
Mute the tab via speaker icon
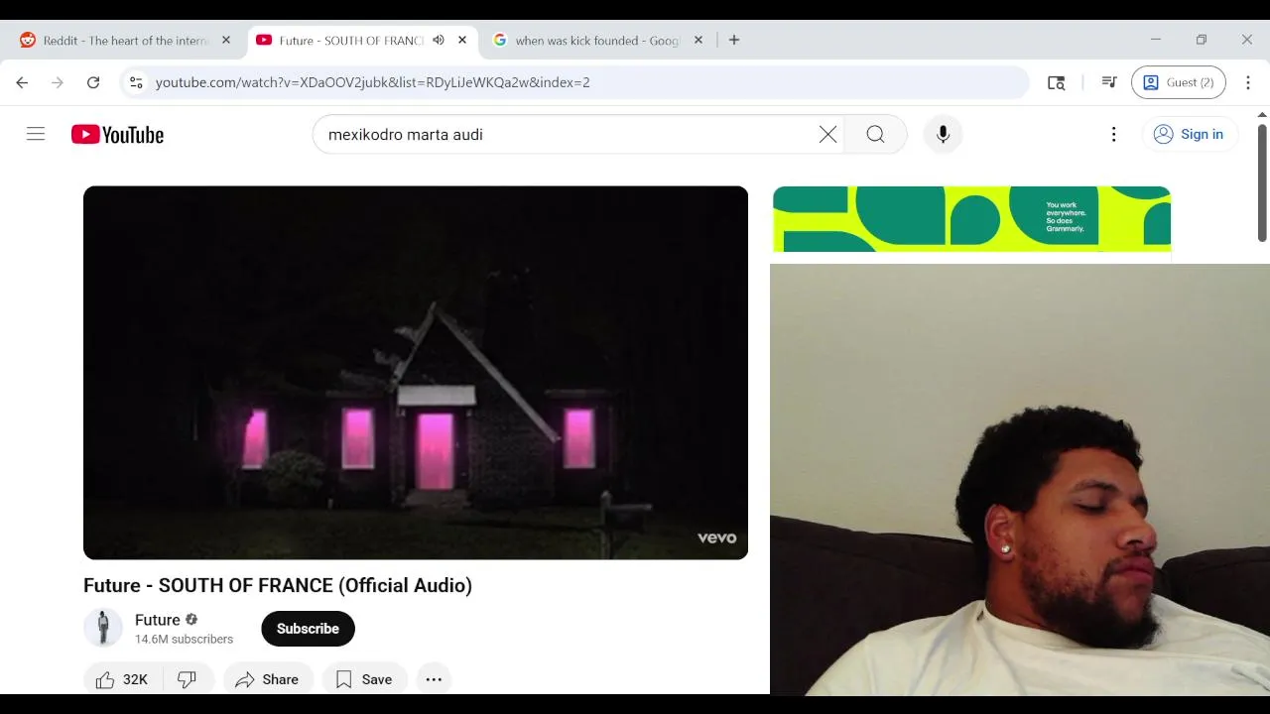pos(439,41)
